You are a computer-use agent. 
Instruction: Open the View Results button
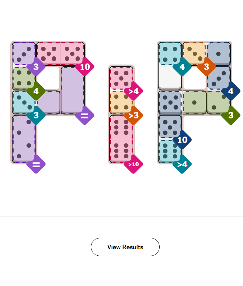(x=125, y=247)
